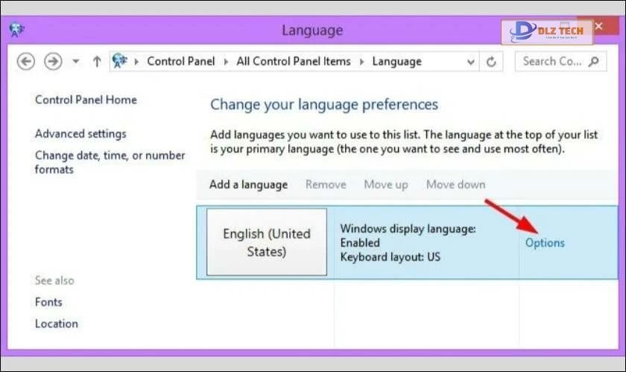Click the magnifier icon in search box
626x372 pixels.
pos(593,62)
